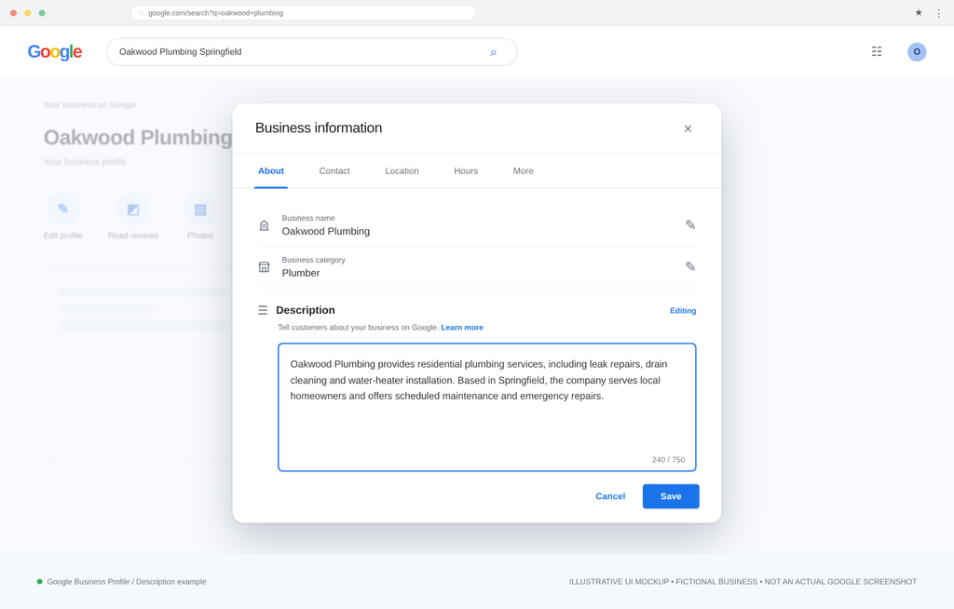This screenshot has width=954, height=609.
Task: Click the blurred Oakwood Plumbing page heading
Action: pyautogui.click(x=138, y=138)
